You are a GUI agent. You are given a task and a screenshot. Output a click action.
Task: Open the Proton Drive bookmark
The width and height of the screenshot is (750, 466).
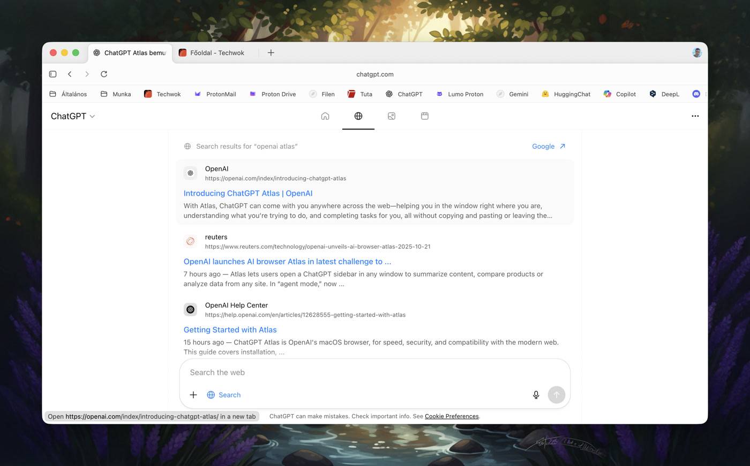pos(272,94)
